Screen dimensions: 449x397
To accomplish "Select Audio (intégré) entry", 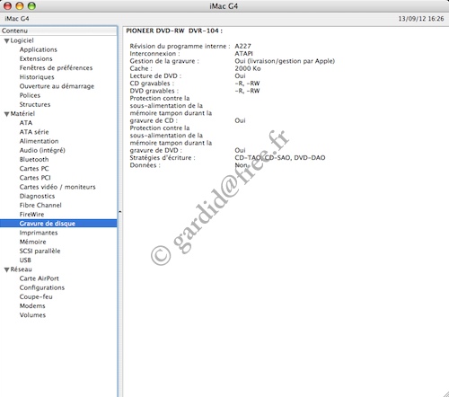I will (42, 150).
